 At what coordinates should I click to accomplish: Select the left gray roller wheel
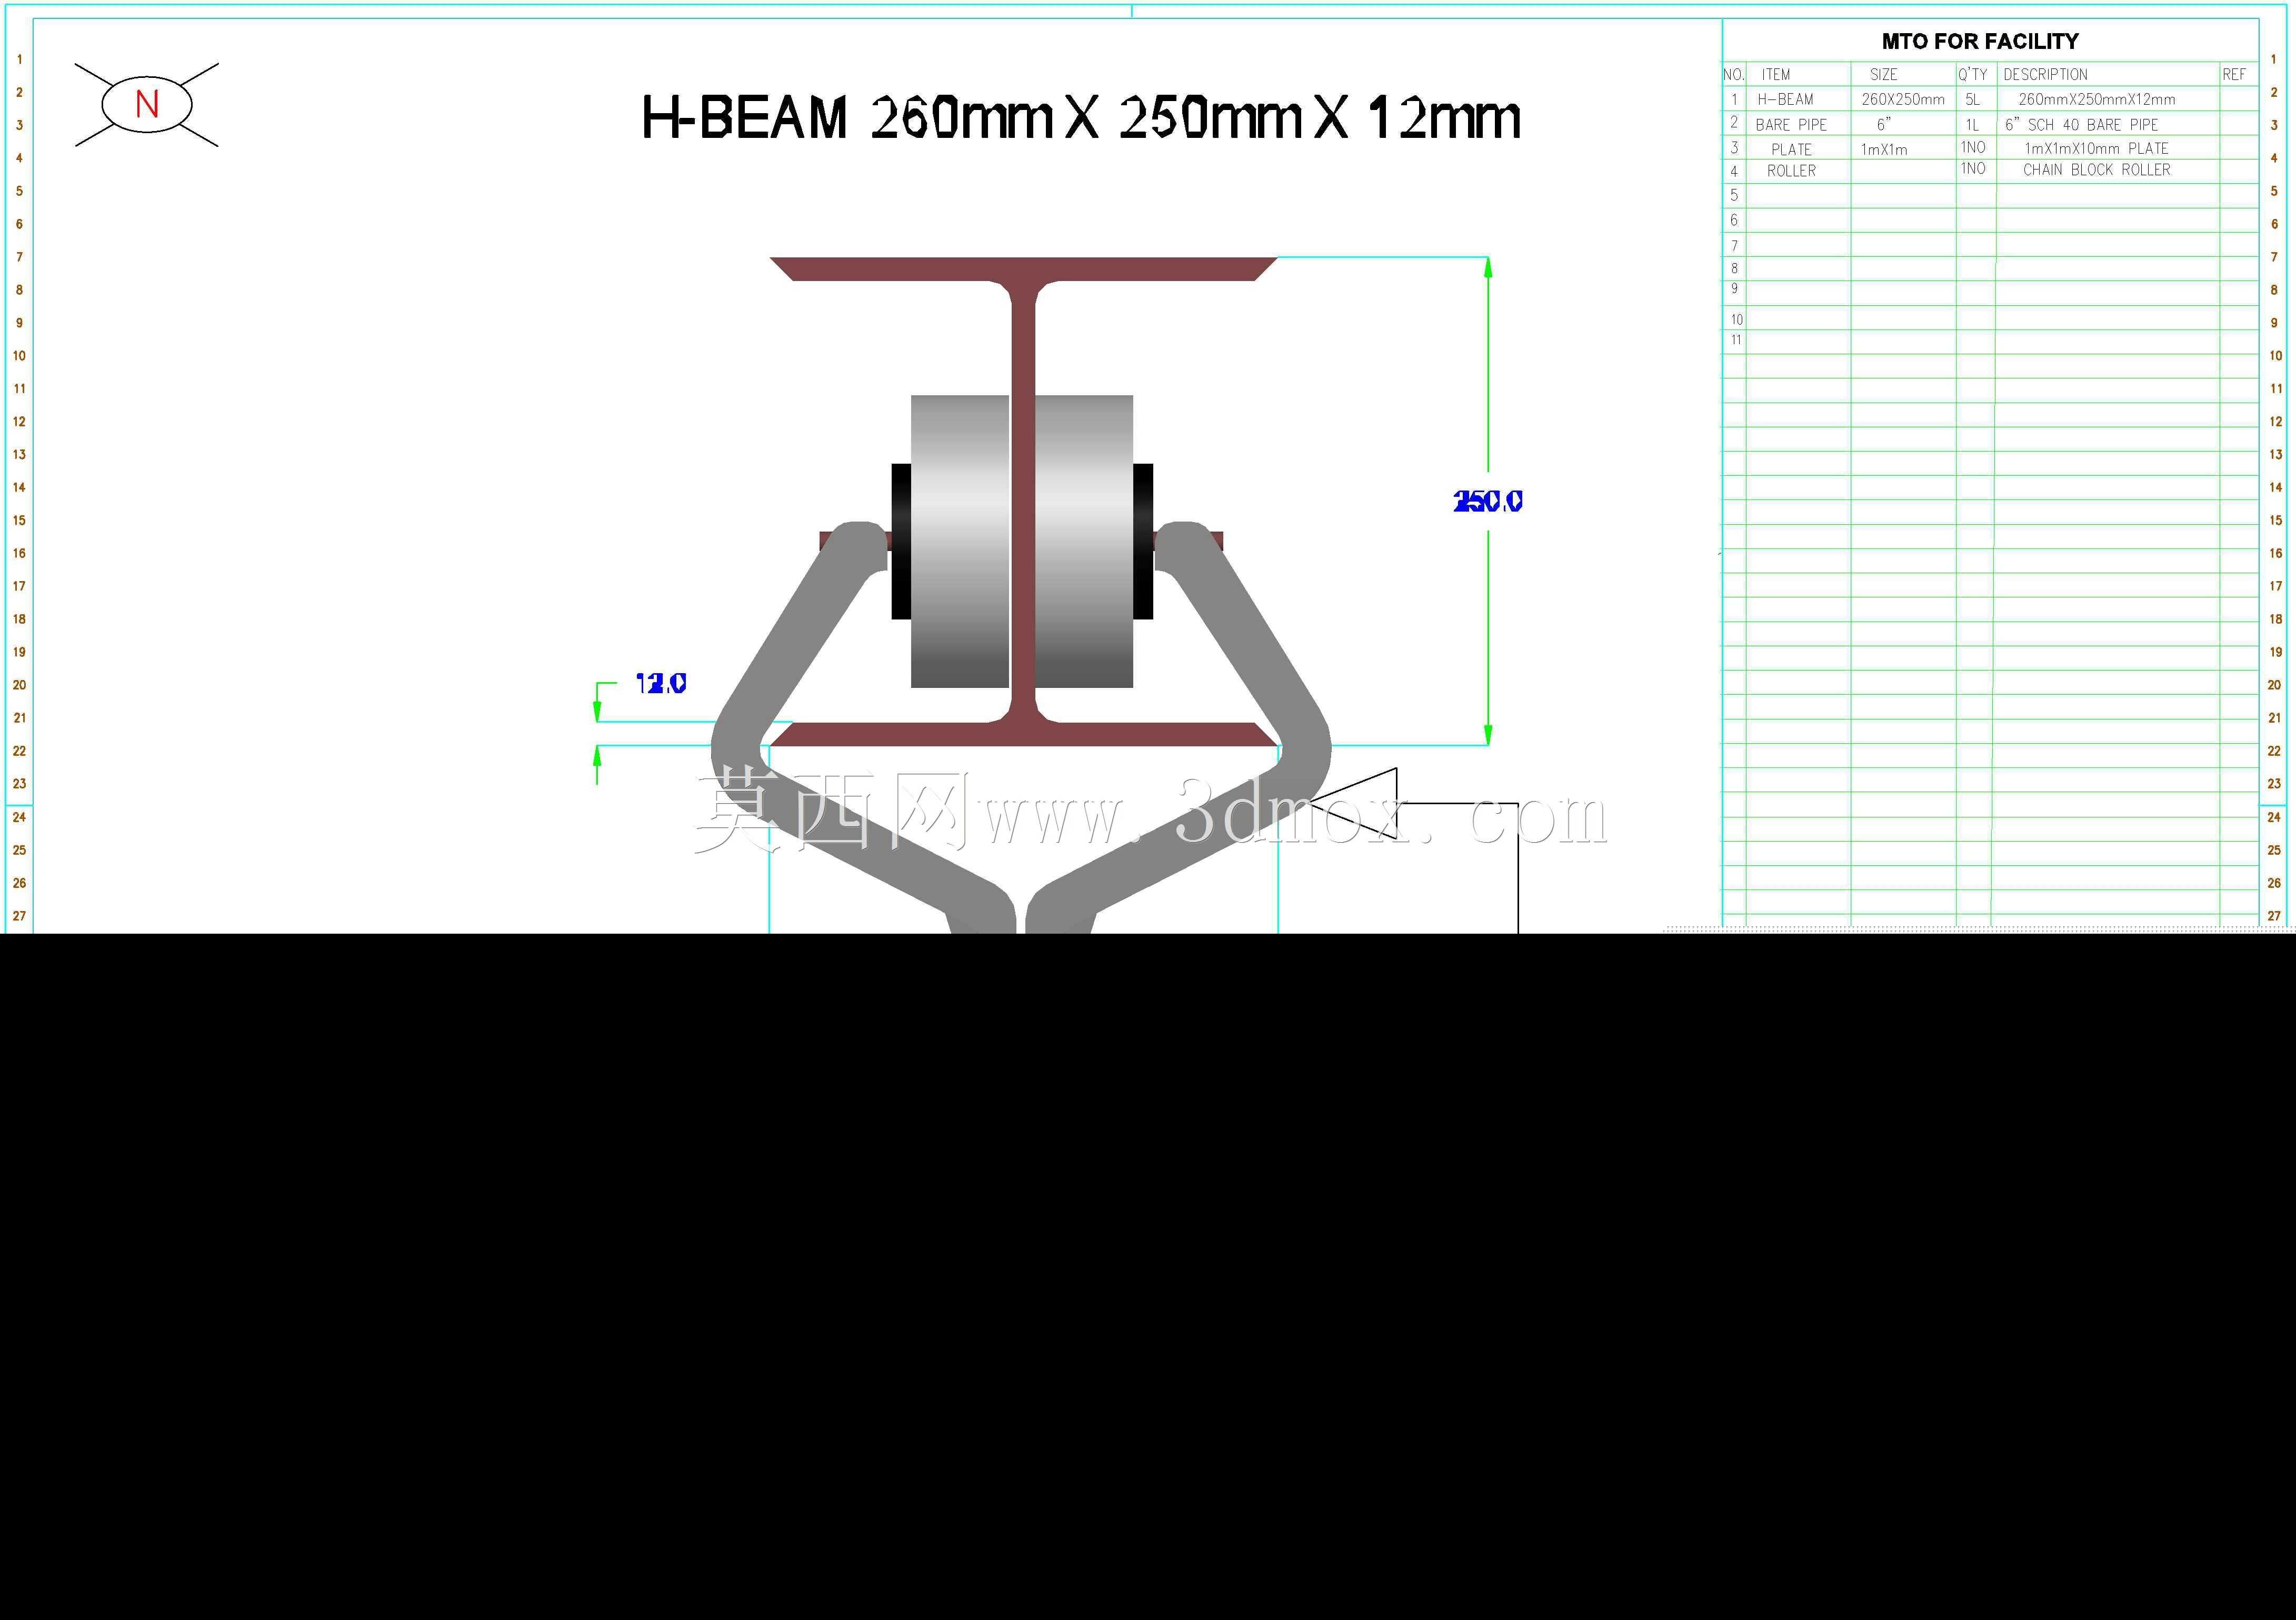pyautogui.click(x=960, y=541)
